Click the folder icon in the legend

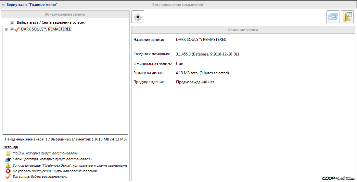click(x=8, y=153)
